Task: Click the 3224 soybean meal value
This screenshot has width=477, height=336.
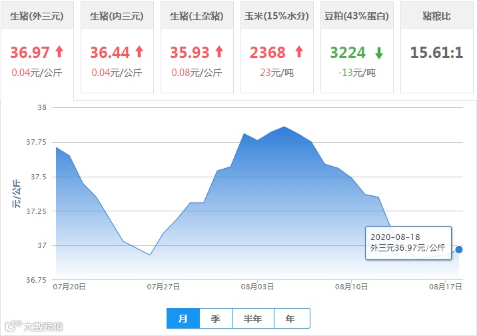Action: pos(348,53)
